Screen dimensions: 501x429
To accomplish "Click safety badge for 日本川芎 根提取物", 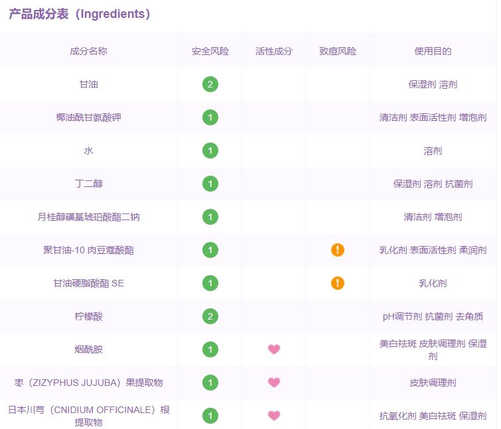I will [210, 416].
